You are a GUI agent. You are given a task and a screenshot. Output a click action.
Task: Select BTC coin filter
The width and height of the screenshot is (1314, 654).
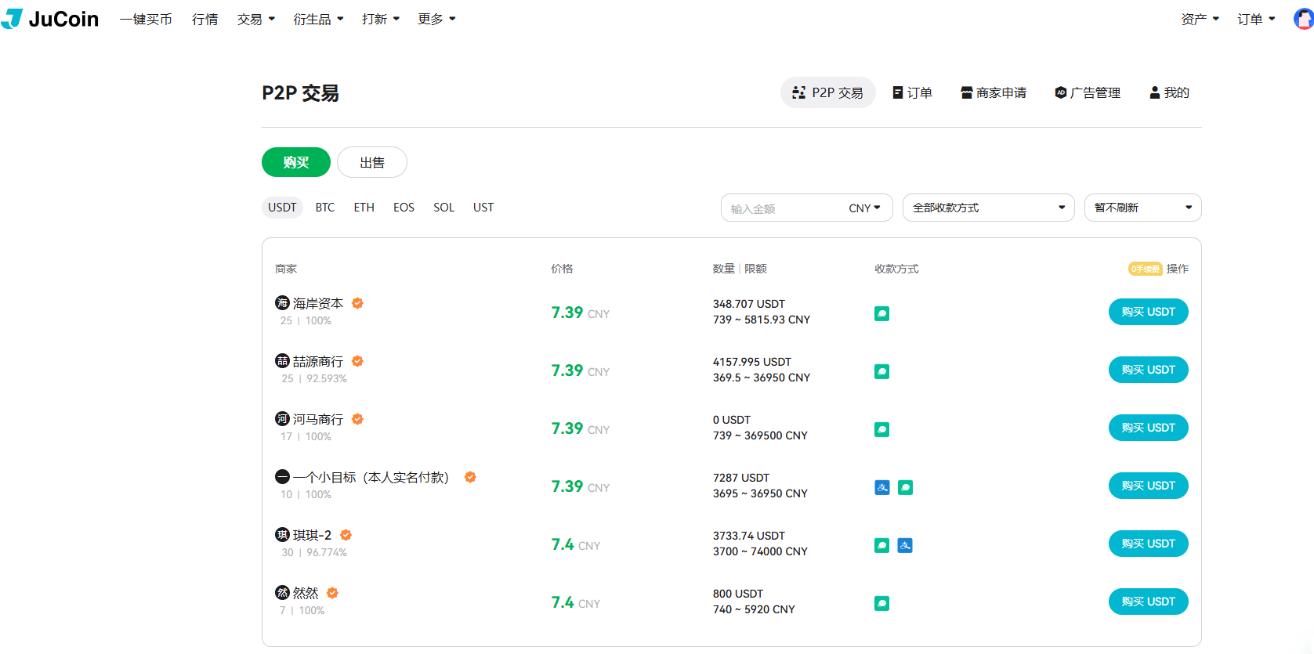tap(325, 208)
